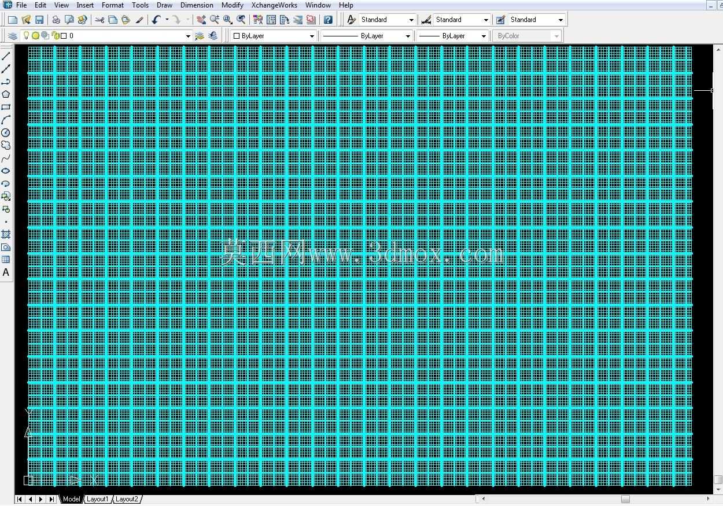
Task: Open the Tool Palettes icon
Action: tap(285, 20)
